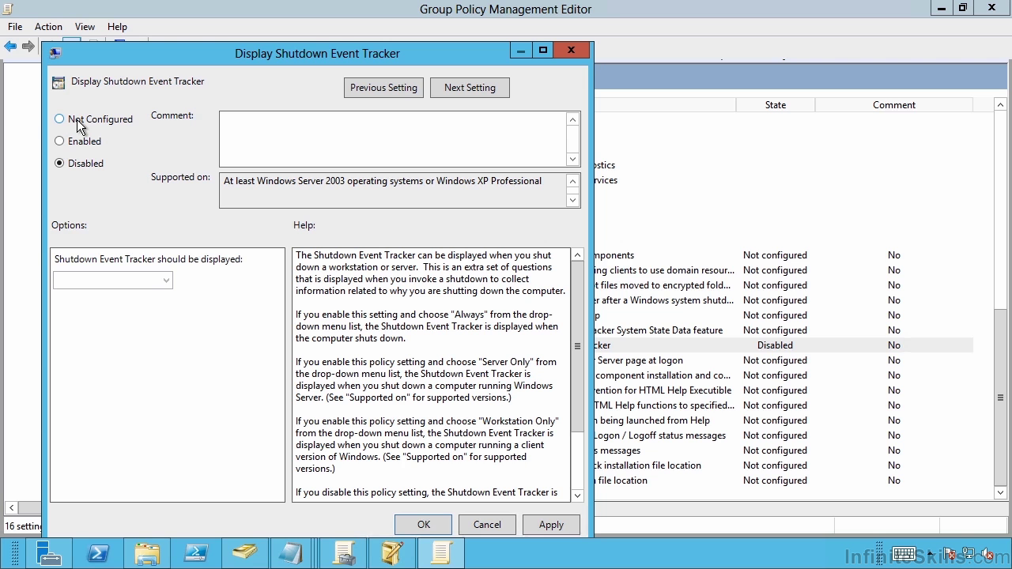This screenshot has width=1012, height=569.
Task: Click the Help text scrollbar thumb
Action: (x=577, y=346)
